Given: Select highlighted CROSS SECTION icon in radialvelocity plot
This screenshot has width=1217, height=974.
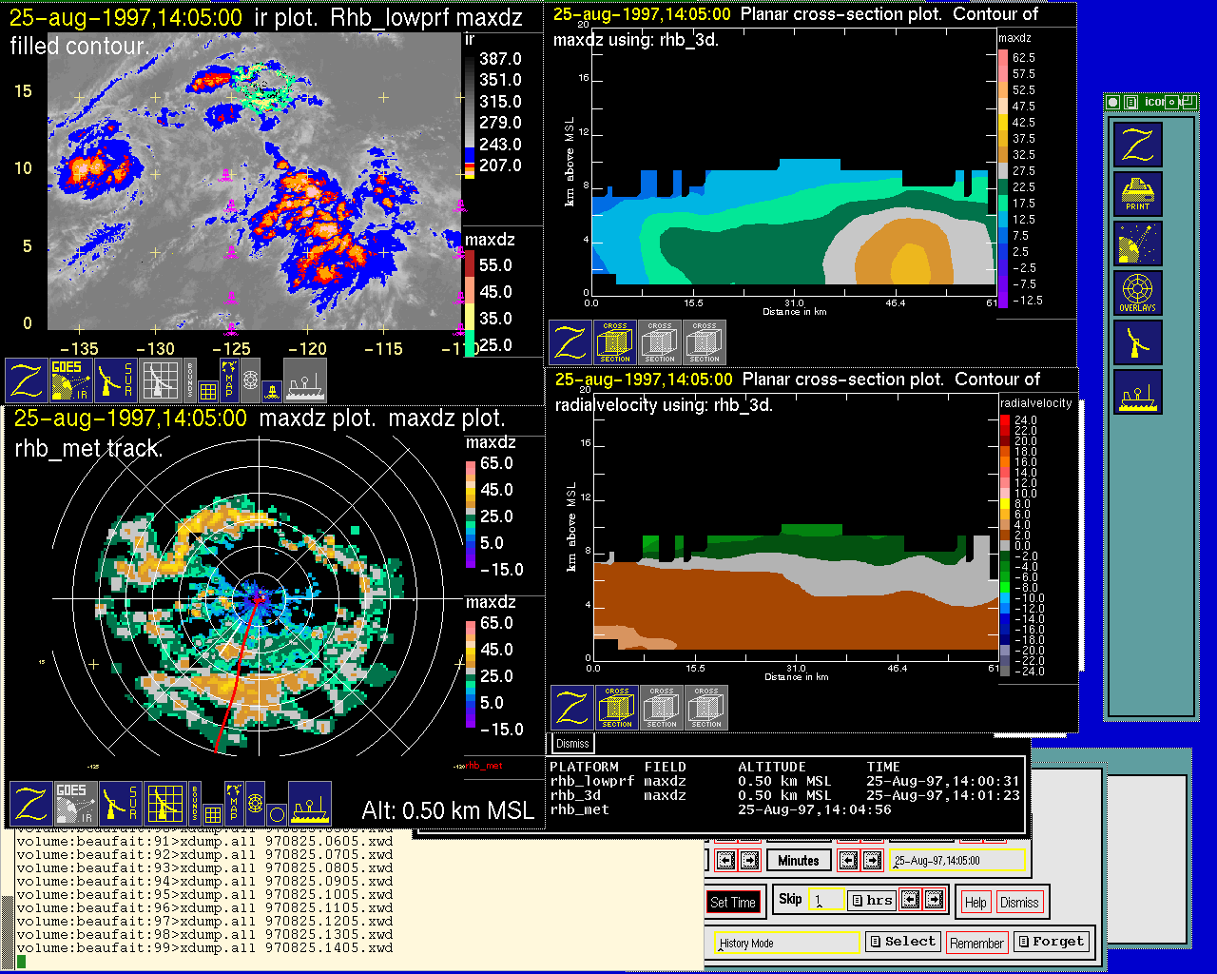Looking at the screenshot, I should tap(617, 708).
